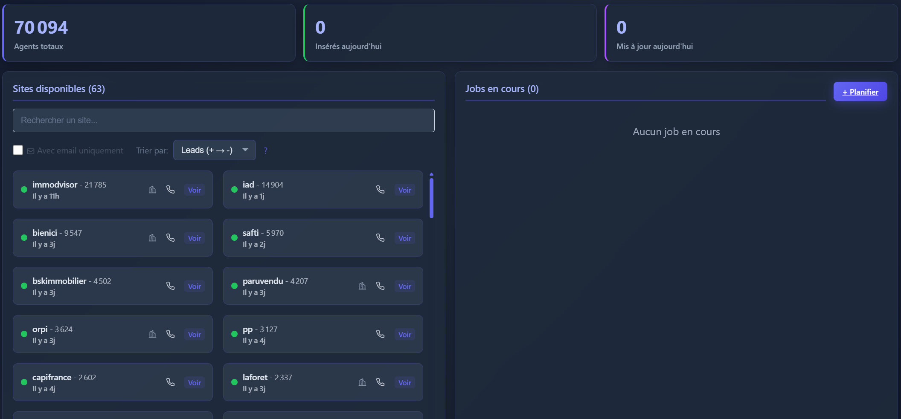This screenshot has height=419, width=901.
Task: Select the building icon on the laforet card
Action: pyautogui.click(x=362, y=382)
